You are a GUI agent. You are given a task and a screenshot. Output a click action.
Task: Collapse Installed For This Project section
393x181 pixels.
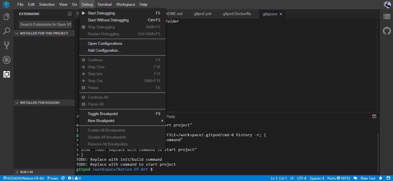coord(44,33)
